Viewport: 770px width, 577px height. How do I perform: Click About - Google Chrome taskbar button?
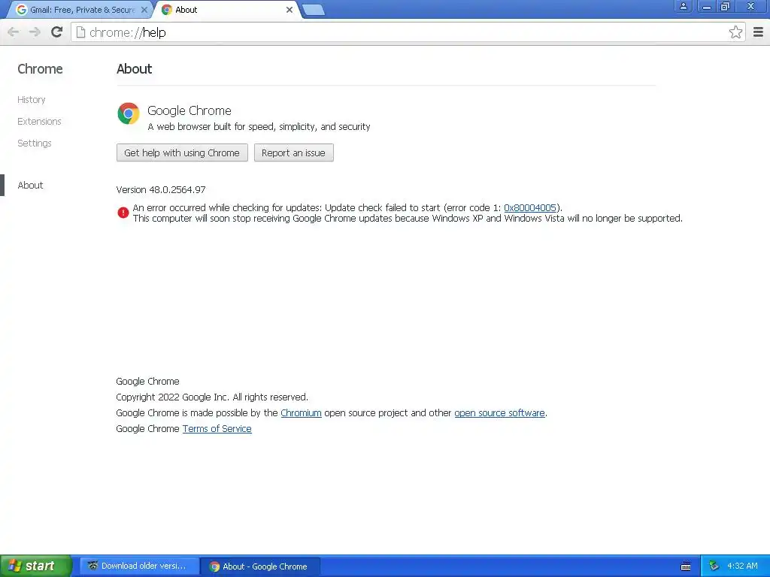[x=261, y=566]
